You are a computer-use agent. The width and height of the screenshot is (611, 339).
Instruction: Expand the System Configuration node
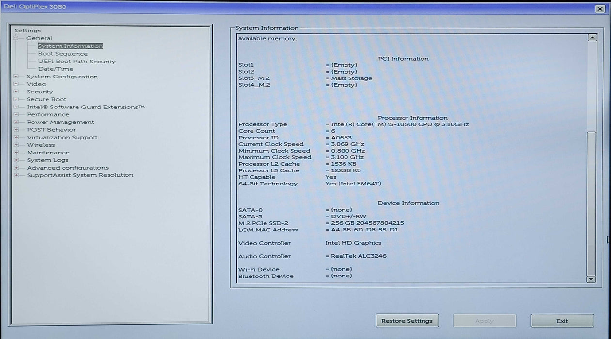[16, 77]
